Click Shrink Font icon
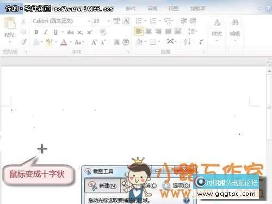Viewport: 272px width, 204px height. coord(103,42)
